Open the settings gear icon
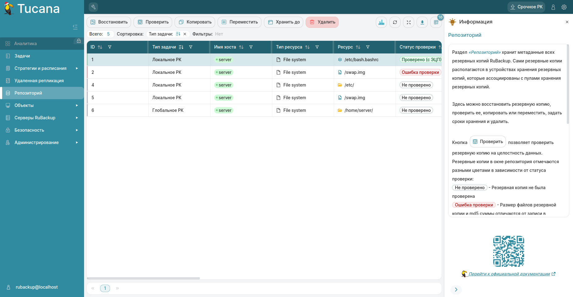 tap(564, 7)
